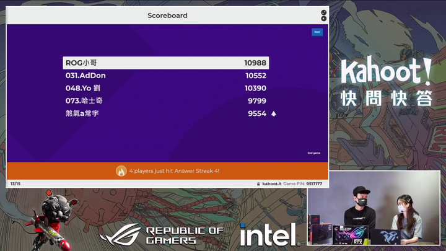Click the answer streak flame icon

[x=121, y=171]
